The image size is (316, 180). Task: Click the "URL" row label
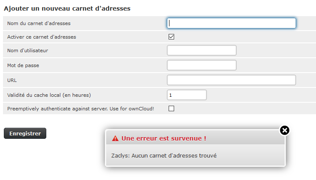[x=12, y=80]
